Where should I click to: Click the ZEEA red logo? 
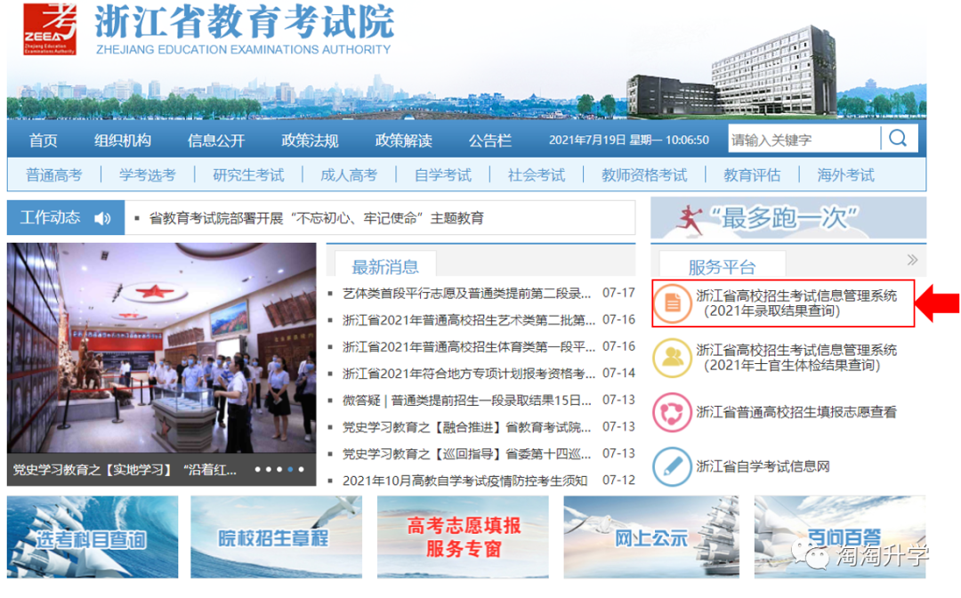(50, 29)
